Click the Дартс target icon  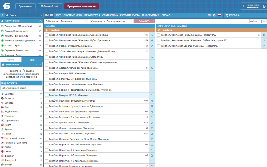[2, 125]
